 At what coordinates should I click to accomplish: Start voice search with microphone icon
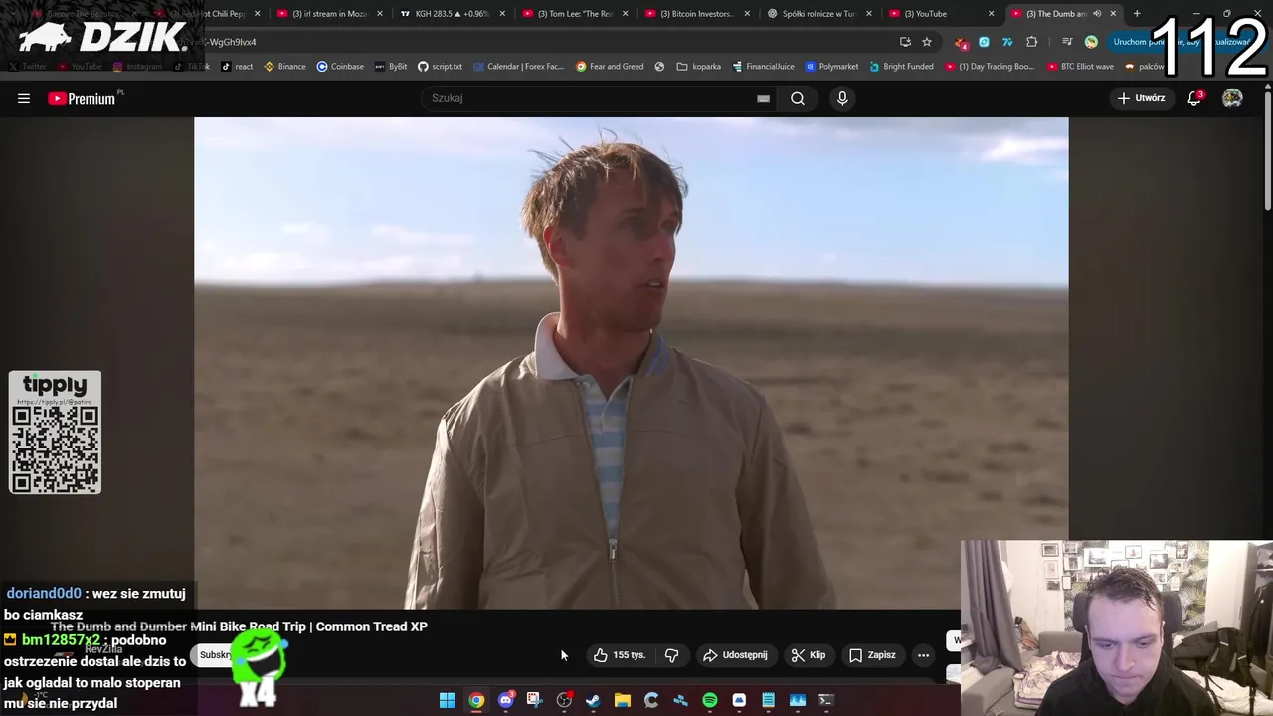click(x=842, y=98)
